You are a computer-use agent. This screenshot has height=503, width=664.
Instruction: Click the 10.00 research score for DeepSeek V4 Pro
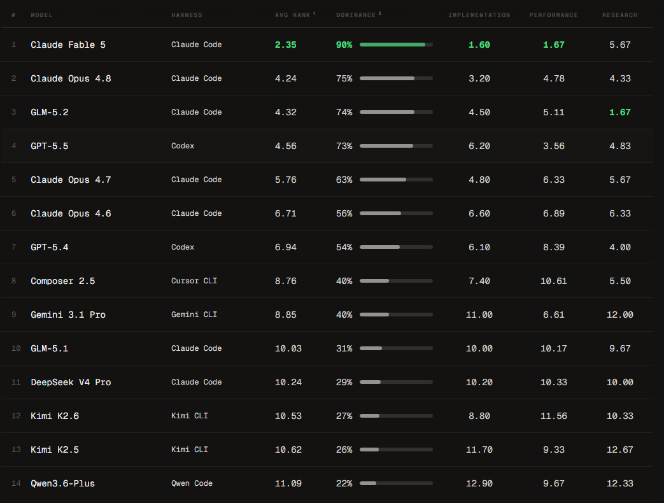click(620, 382)
